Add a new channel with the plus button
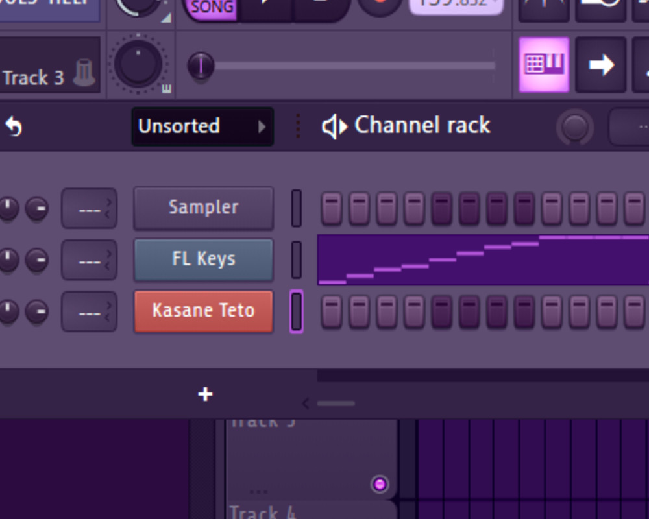The image size is (649, 519). point(205,394)
